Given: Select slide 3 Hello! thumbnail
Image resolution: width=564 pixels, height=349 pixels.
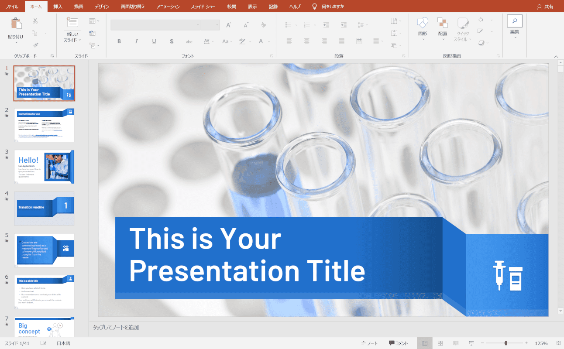Looking at the screenshot, I should tap(44, 167).
